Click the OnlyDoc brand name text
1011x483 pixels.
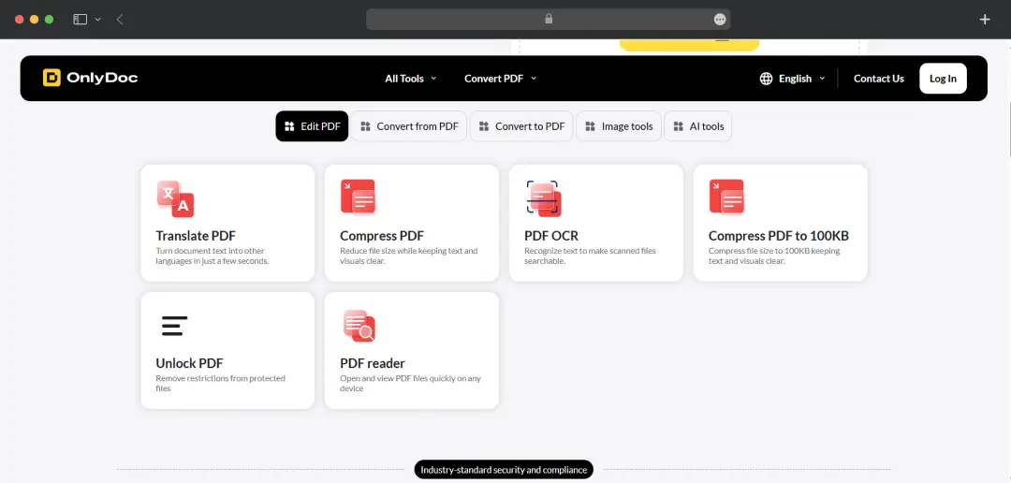pyautogui.click(x=103, y=78)
